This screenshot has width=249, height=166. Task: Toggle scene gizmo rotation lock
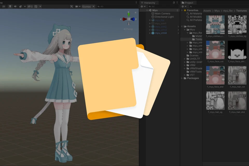tap(135, 12)
